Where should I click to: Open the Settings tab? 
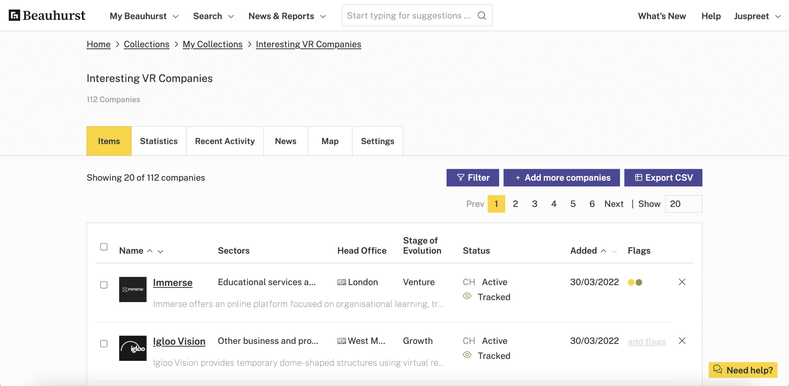378,141
